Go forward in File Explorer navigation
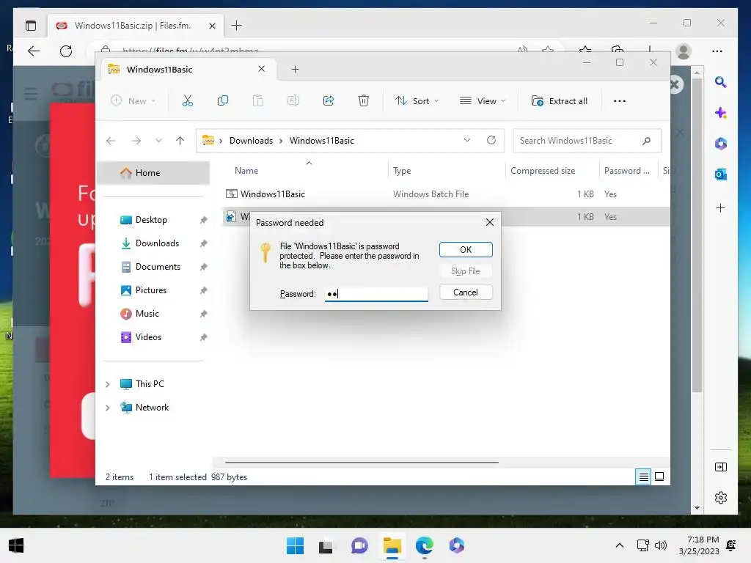Image resolution: width=751 pixels, height=563 pixels. (x=136, y=140)
